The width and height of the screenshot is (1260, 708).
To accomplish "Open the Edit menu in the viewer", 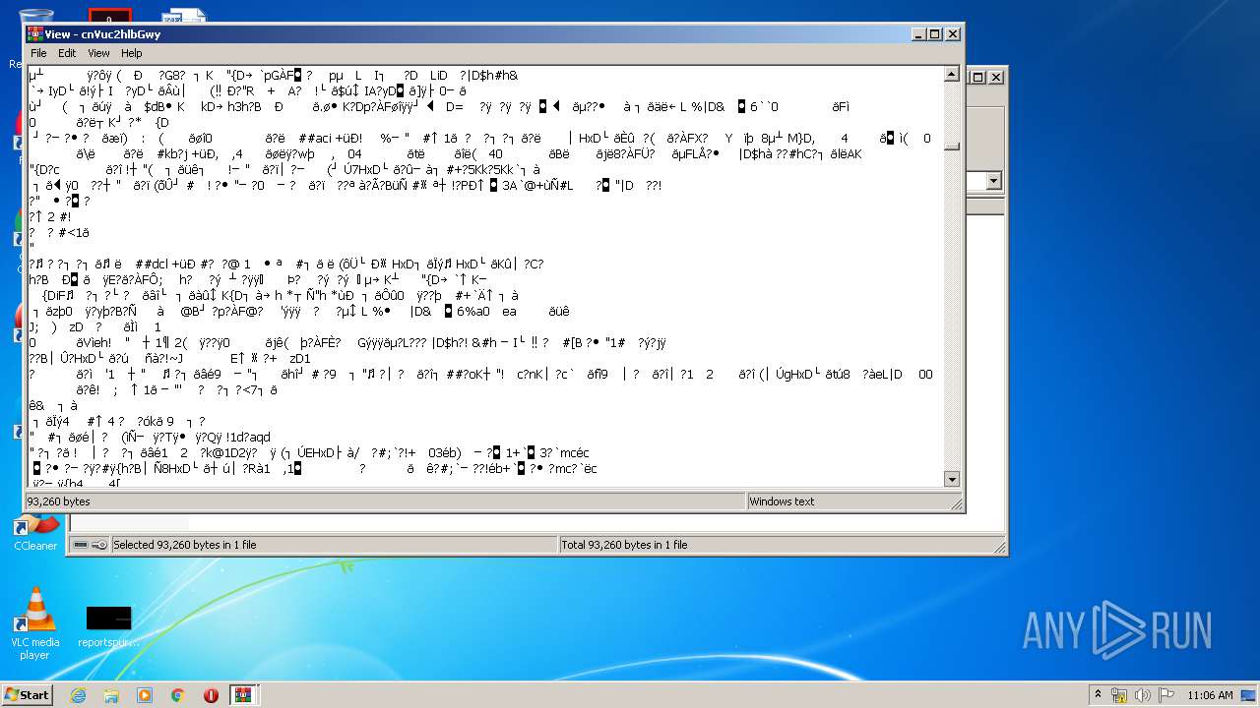I will [67, 53].
